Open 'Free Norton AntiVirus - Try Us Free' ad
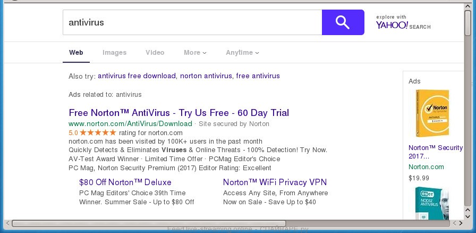Viewport: 476px width, 233px height. point(179,113)
